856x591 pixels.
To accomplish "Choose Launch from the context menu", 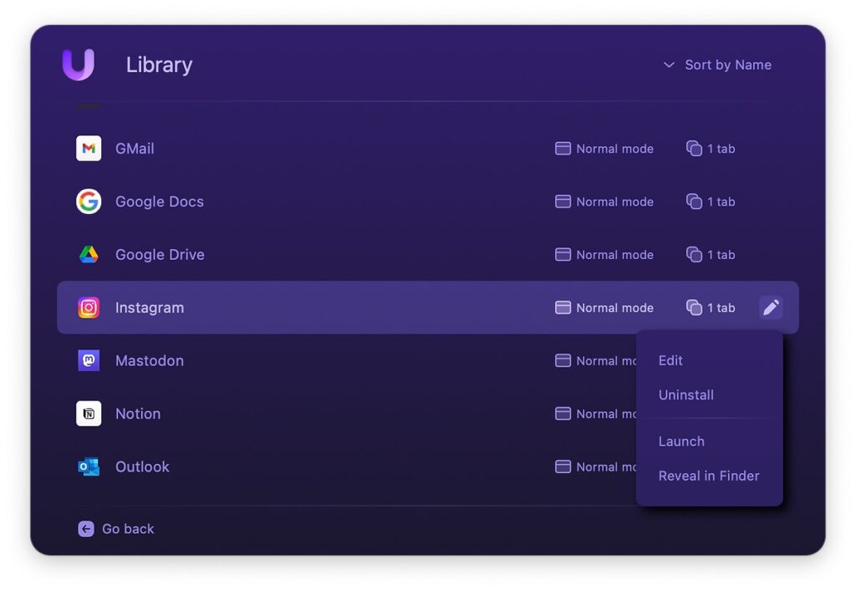I will point(681,441).
